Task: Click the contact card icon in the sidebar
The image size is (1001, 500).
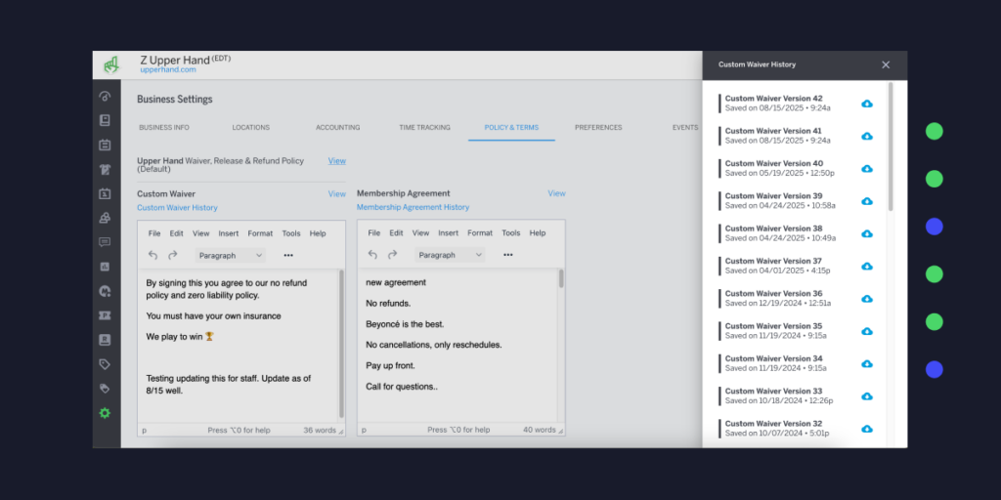Action: coord(105,340)
